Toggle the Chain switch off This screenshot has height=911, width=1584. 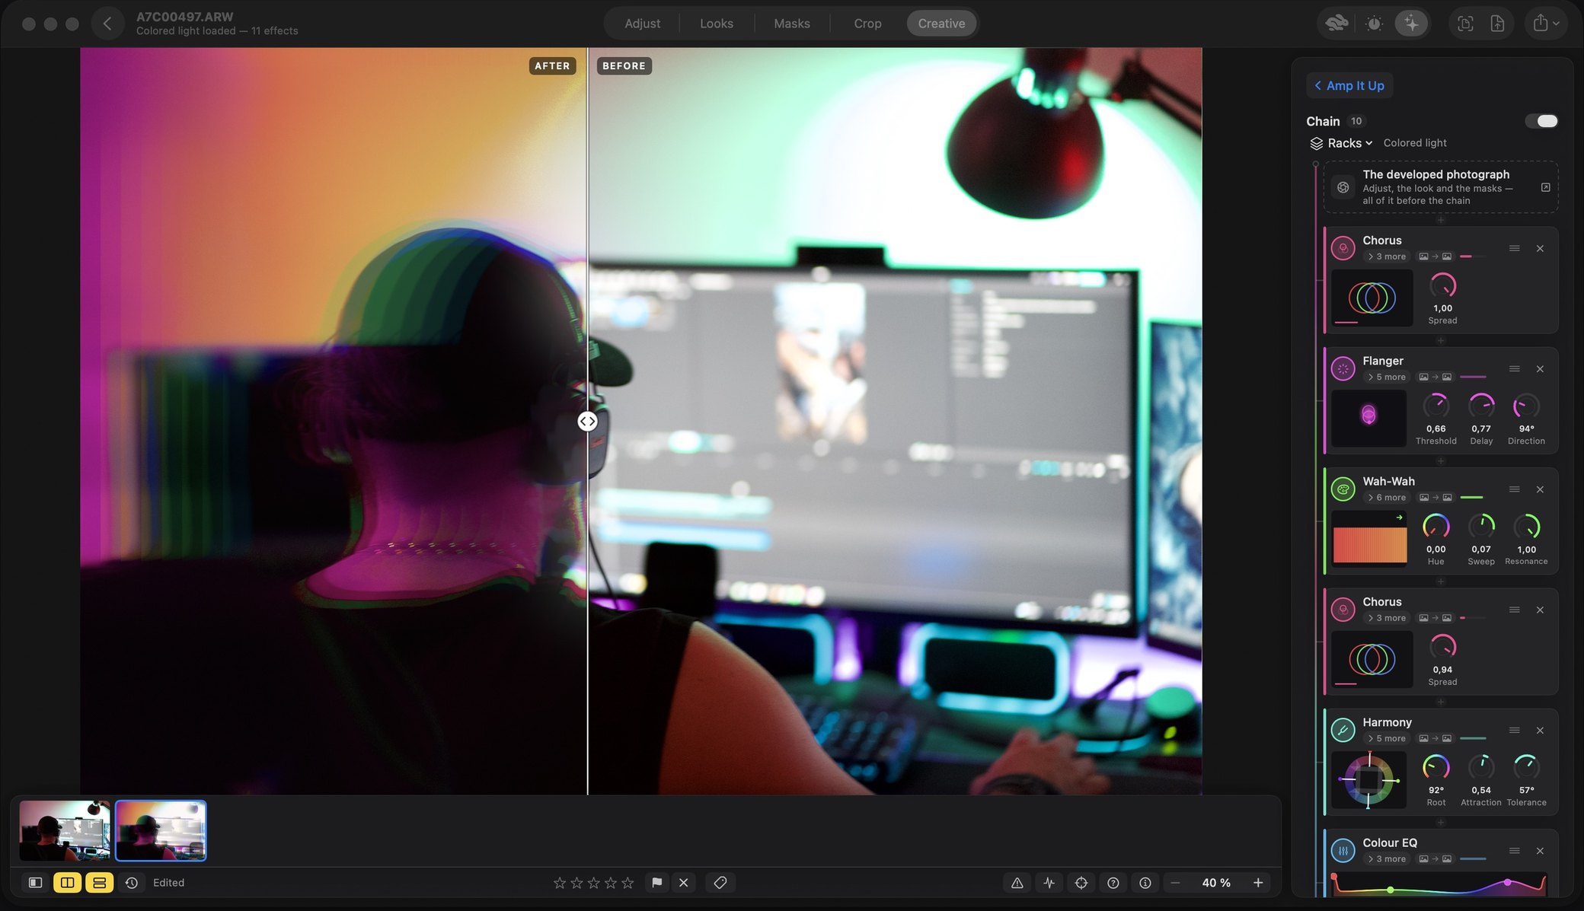click(1541, 121)
